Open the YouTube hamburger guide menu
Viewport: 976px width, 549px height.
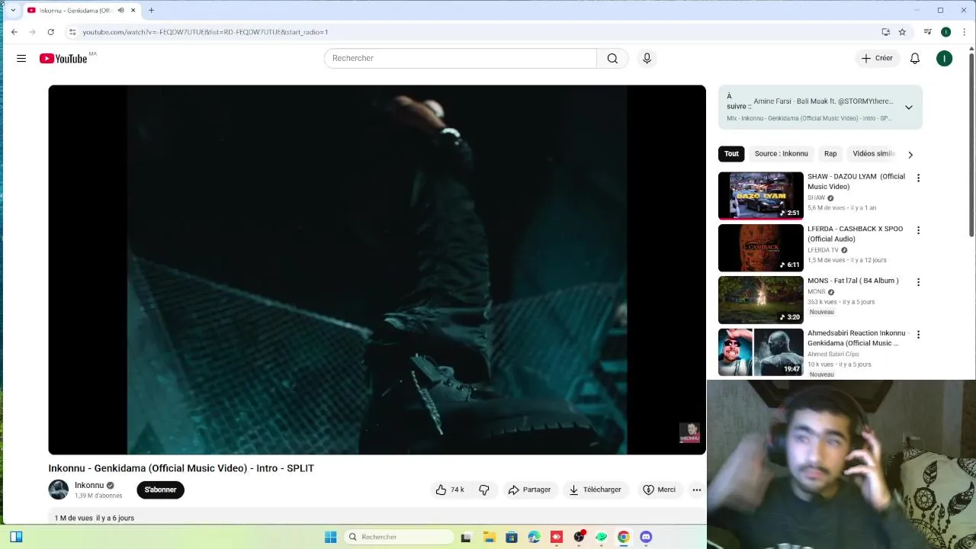[21, 58]
